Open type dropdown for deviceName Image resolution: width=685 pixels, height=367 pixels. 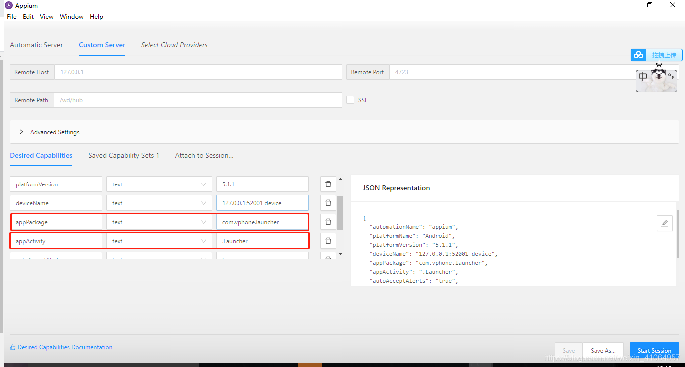point(159,203)
